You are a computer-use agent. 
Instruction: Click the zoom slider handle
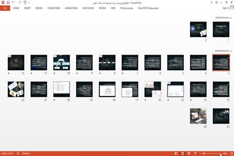(x=204, y=153)
